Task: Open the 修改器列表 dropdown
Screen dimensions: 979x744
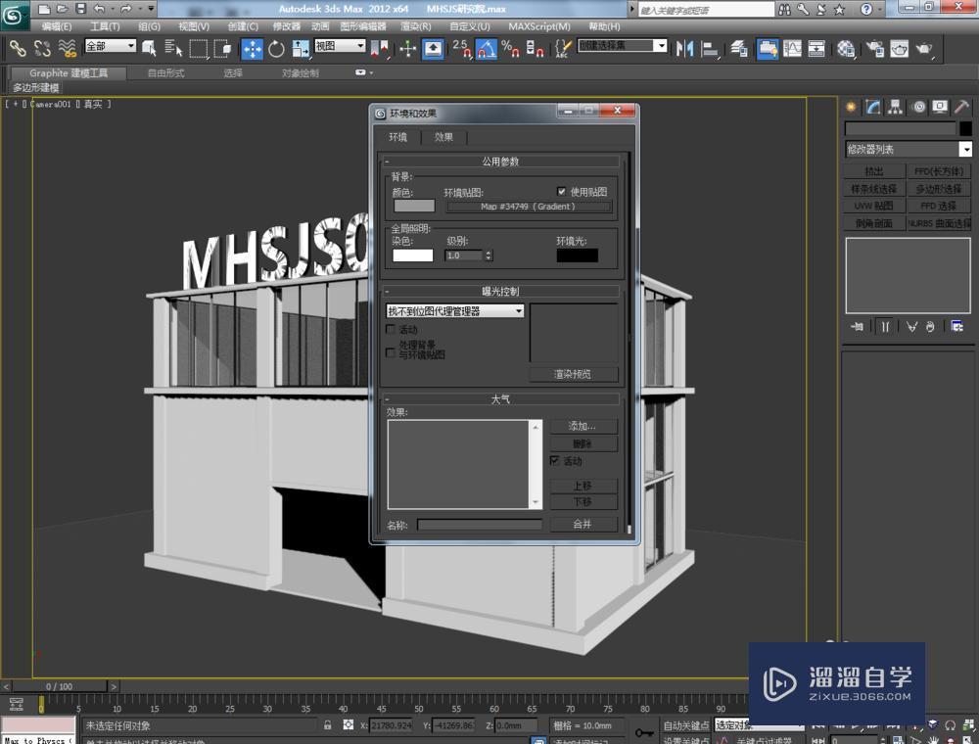Action: [964, 149]
